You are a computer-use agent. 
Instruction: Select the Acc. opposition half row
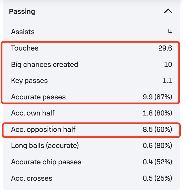[91, 130]
